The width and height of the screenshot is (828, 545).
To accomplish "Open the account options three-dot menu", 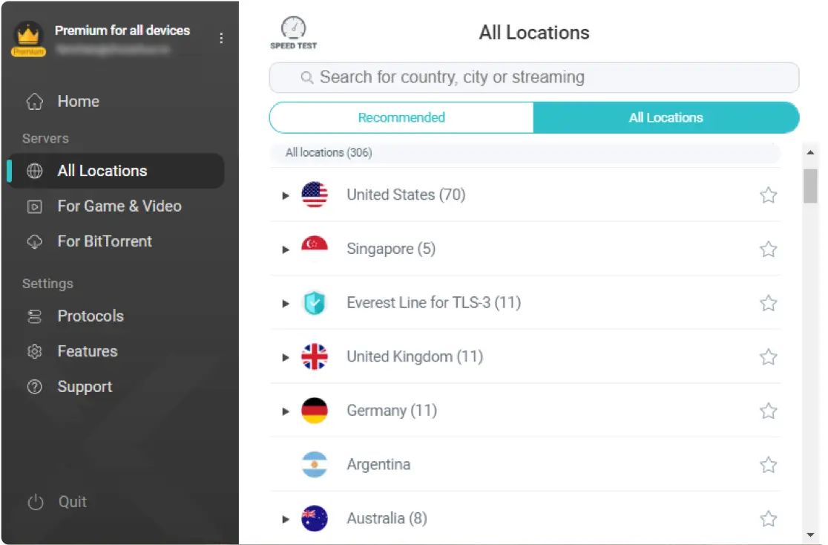I will (221, 38).
